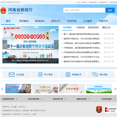The width and height of the screenshot is (117, 117).
Task: Click 豫ICP备09005258号 footer link
Action: [x=38, y=110]
